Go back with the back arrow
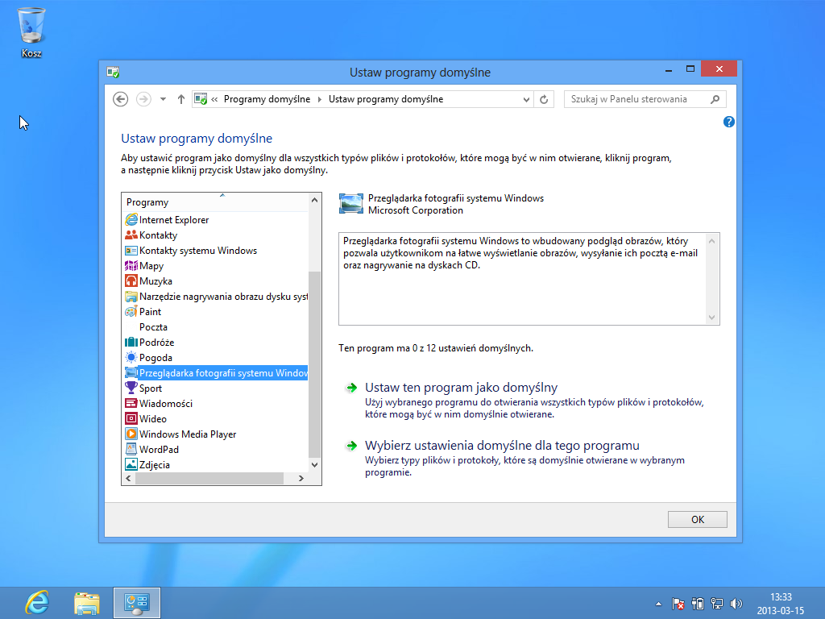 click(121, 99)
